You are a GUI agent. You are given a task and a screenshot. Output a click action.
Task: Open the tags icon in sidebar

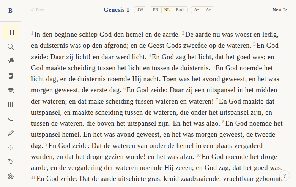click(x=11, y=162)
